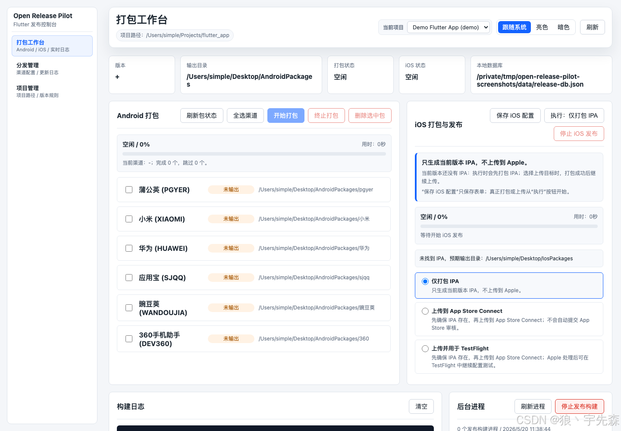Viewport: 621px width, 431px height.
Task: Click the iOS publishing progress bar
Action: coord(509,226)
